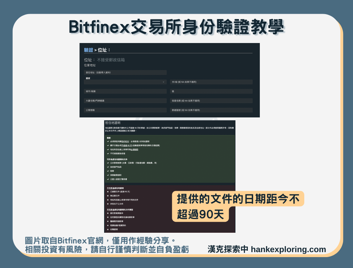Click X mark beside 任何類型的購物收據或請款單
Screen dimensions: 353x268
tap(108, 217)
